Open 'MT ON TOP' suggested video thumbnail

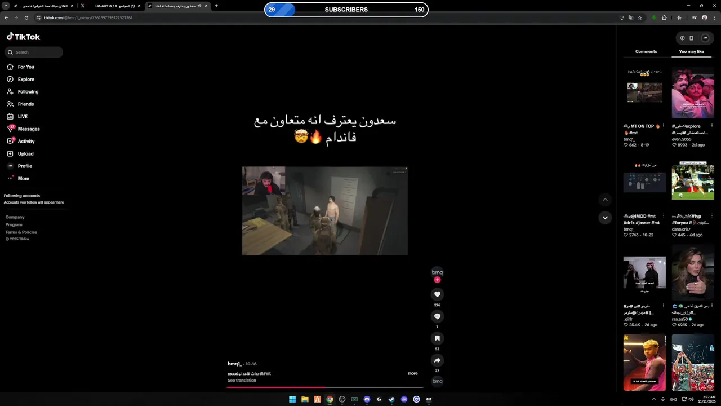(x=644, y=92)
